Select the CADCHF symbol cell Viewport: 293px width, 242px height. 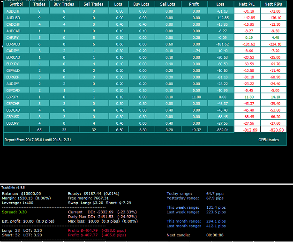point(16,24)
